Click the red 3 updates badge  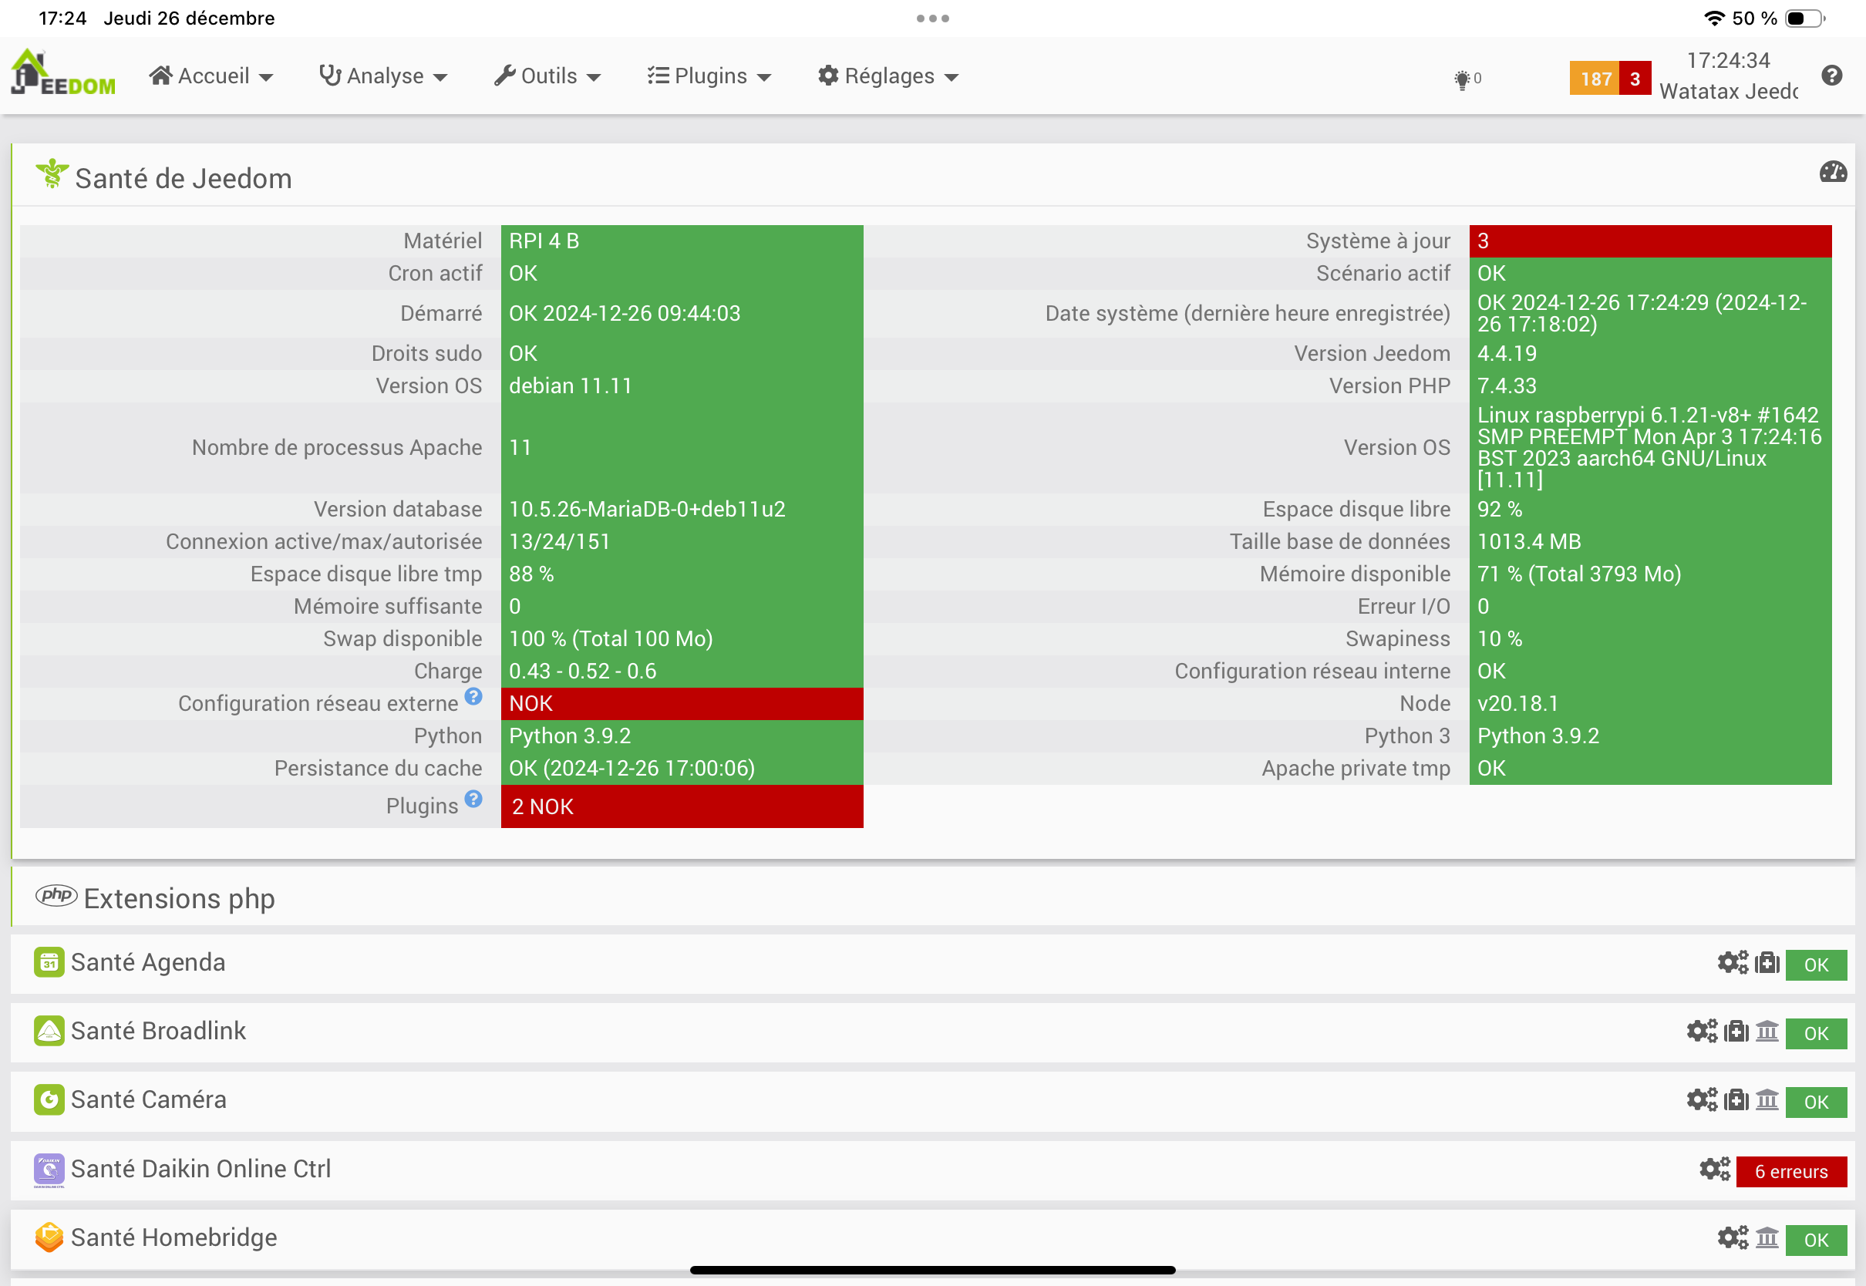pyautogui.click(x=1635, y=79)
